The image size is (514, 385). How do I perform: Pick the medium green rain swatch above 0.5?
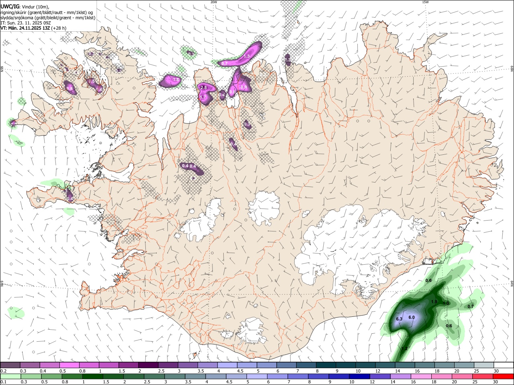[51, 377]
